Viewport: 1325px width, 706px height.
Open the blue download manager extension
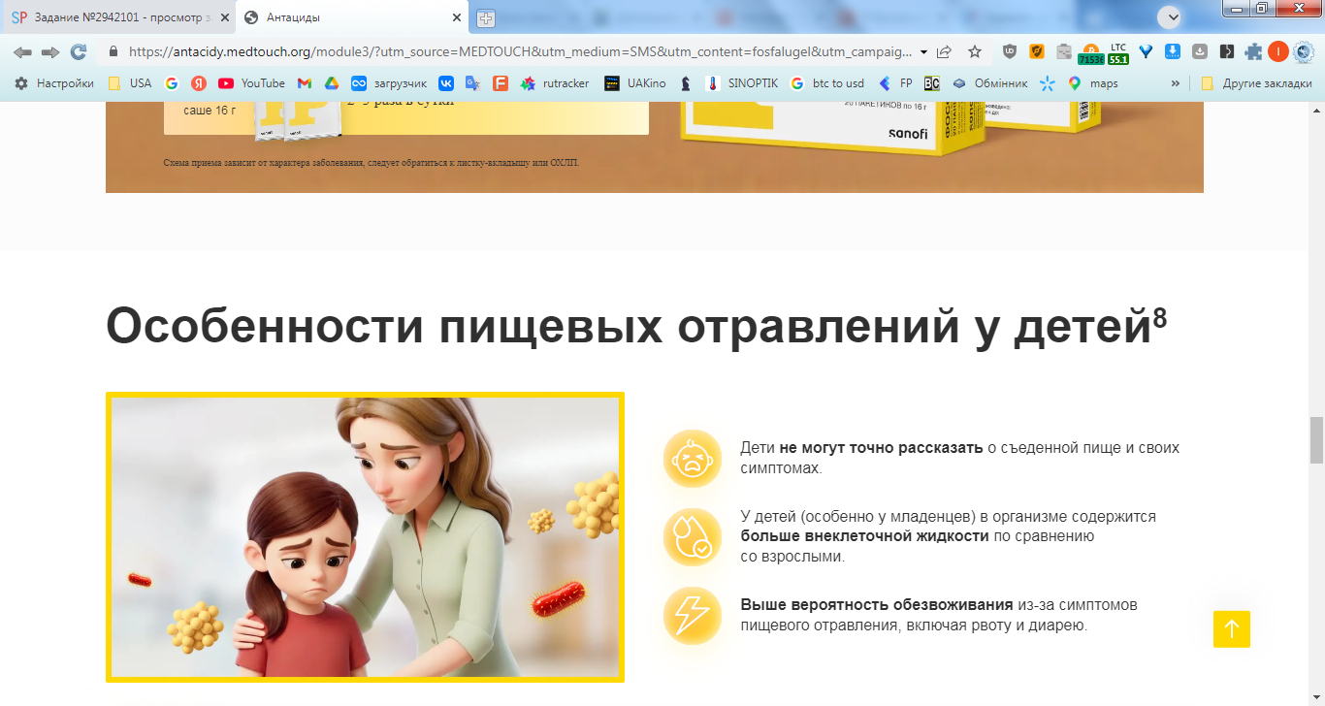(1173, 52)
